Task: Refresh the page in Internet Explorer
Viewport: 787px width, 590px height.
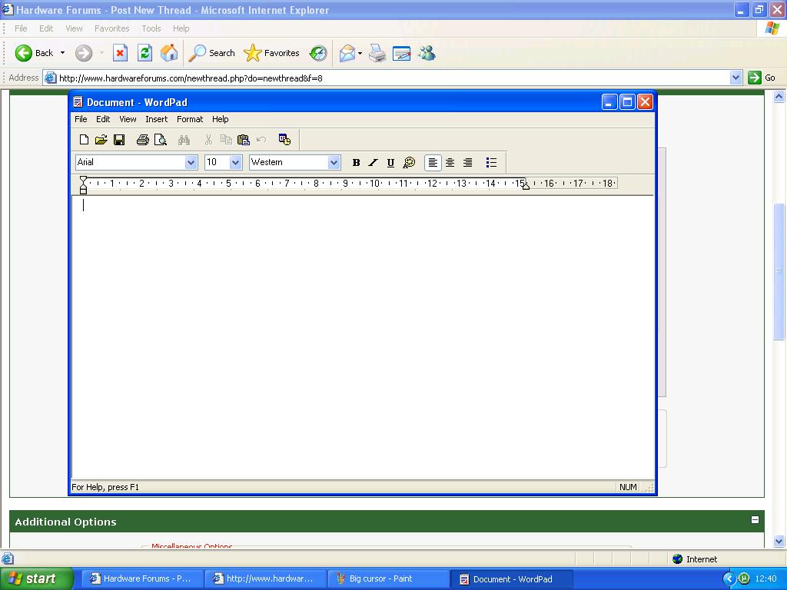Action: (x=144, y=53)
